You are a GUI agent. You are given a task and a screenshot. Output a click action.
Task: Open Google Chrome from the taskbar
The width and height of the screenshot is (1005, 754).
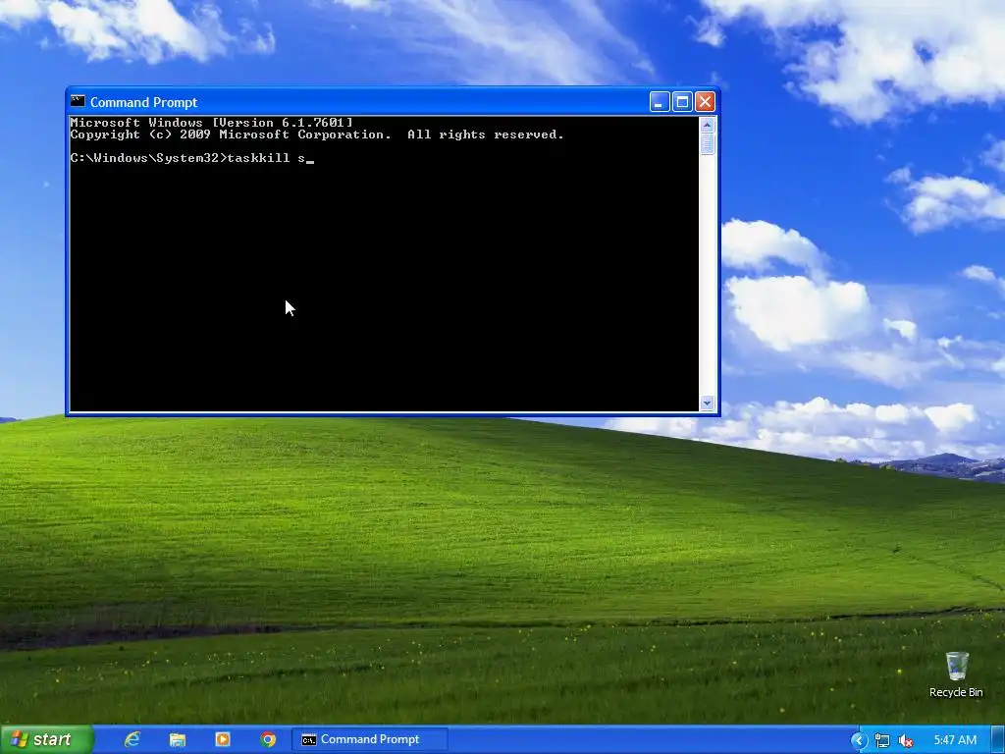[x=268, y=739]
